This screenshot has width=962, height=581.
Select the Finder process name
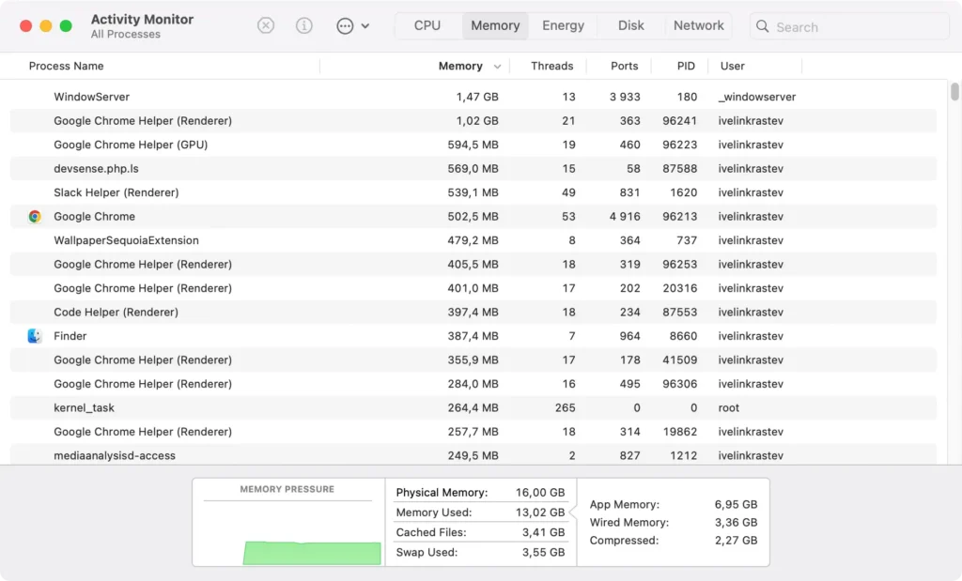click(70, 336)
